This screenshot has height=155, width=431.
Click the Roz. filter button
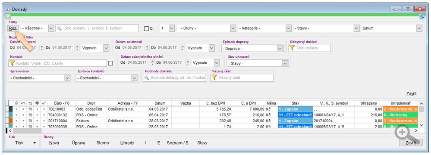pos(13,28)
